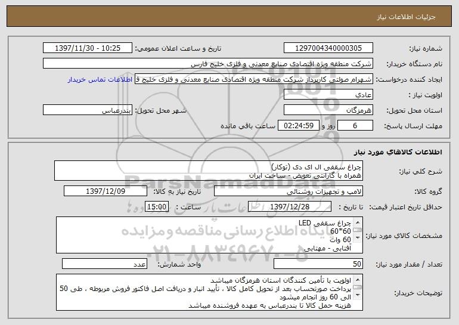The image size is (459, 325).
Task: Click section heading اطلاعات کالاهای مورد نیاز
Action: (398, 152)
